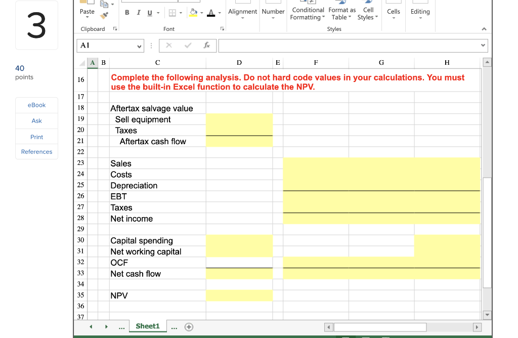Toggle underline formatting
518x338 pixels.
click(x=150, y=12)
